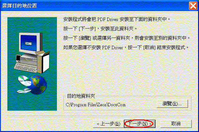Click the line about [取消] 結束安裝程式

(126, 48)
